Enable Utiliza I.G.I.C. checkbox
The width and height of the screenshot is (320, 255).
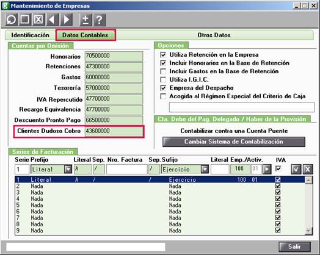tap(163, 79)
